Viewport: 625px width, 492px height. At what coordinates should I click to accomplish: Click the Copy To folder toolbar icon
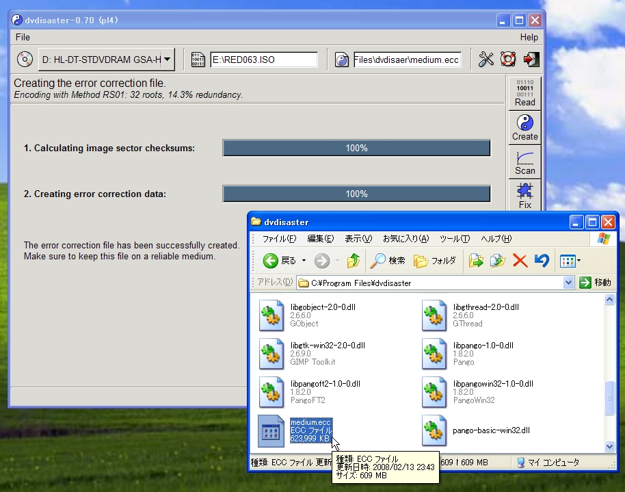[498, 261]
